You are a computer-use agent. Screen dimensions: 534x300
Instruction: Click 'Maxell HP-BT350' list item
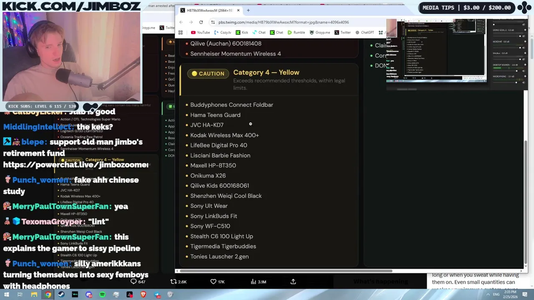(x=213, y=165)
